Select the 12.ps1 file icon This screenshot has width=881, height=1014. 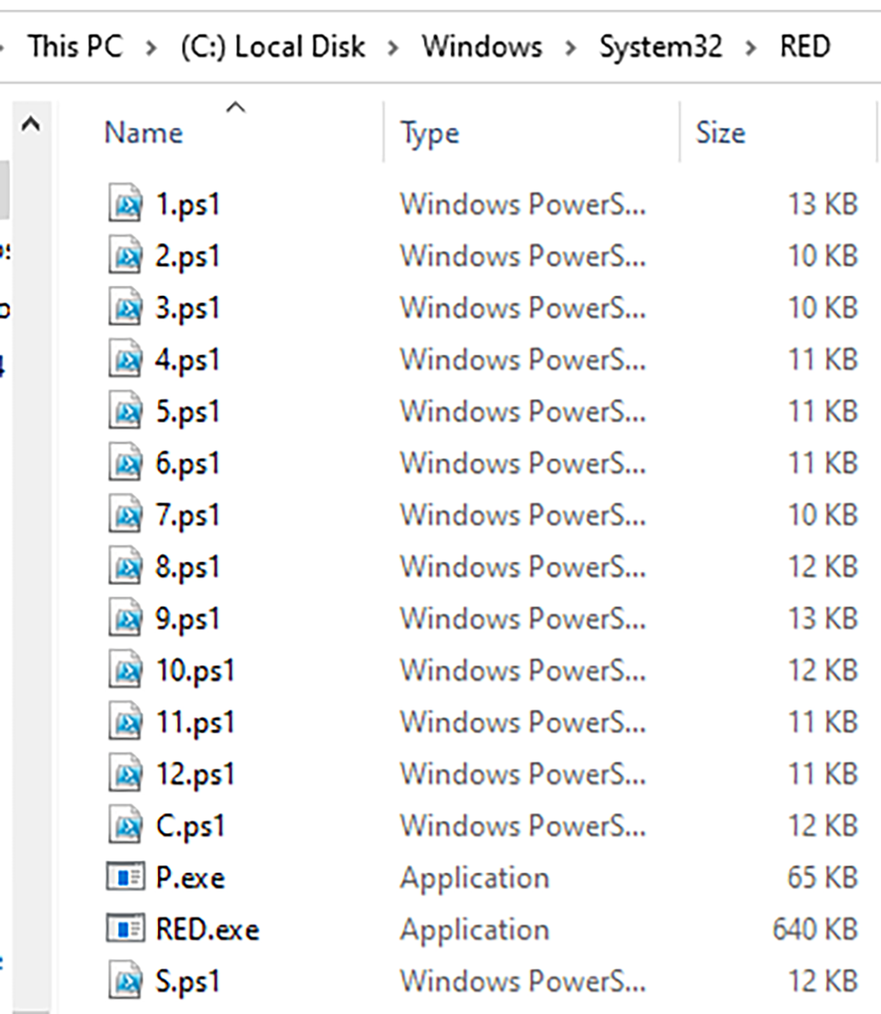tap(125, 774)
